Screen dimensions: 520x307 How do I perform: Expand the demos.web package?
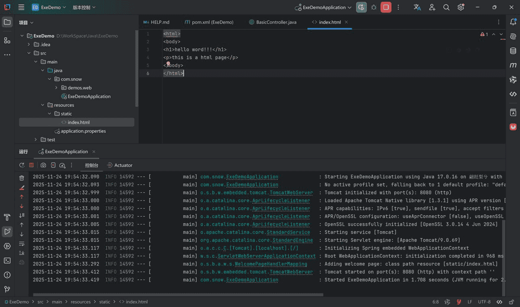coord(56,88)
